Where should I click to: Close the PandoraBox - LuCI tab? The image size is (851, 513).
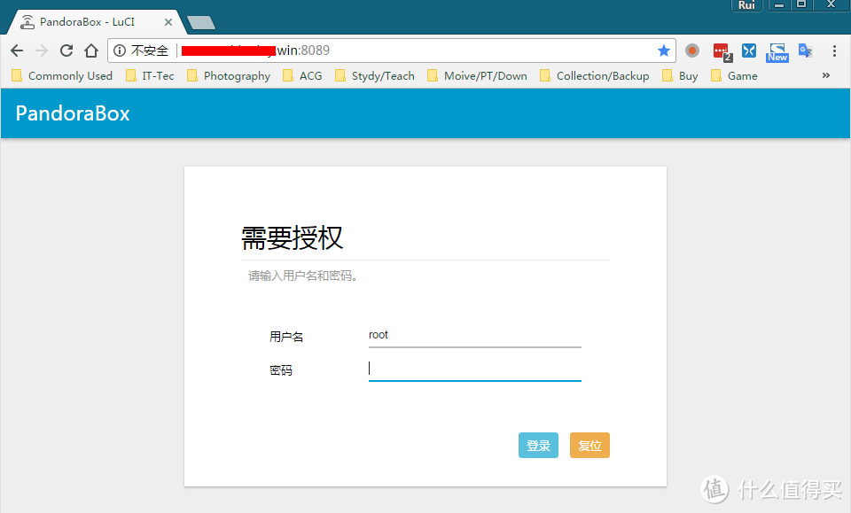pyautogui.click(x=168, y=22)
